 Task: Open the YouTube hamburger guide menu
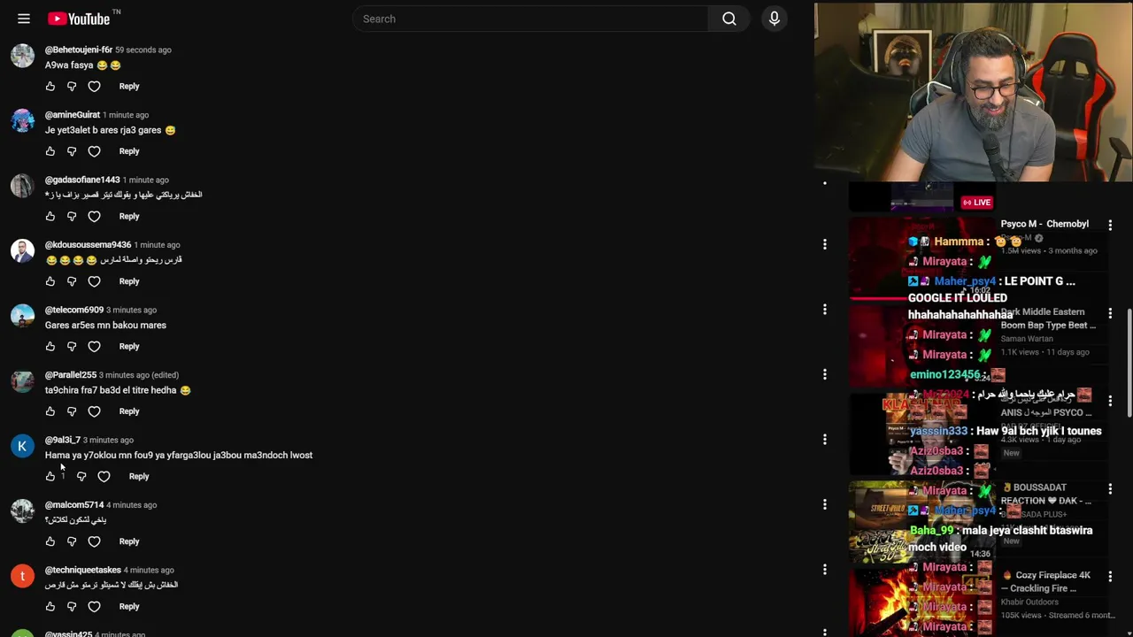[24, 19]
